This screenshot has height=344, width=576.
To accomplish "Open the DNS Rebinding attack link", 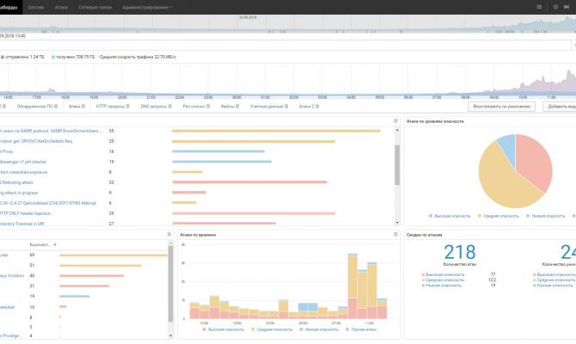I will [x=16, y=182].
